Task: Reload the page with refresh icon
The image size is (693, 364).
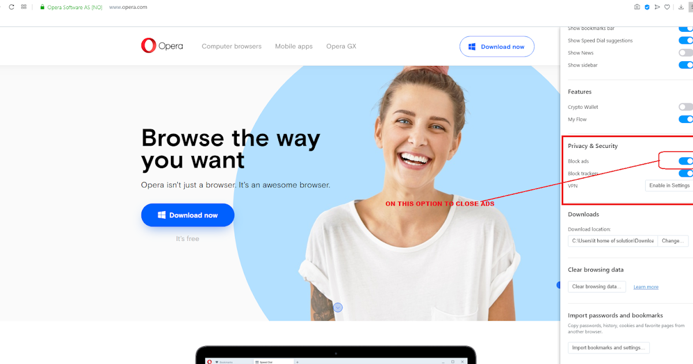Action: (11, 7)
